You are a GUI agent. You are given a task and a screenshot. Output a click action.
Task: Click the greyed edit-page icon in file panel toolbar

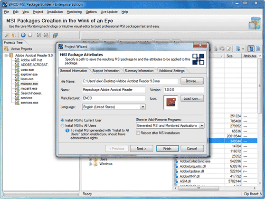click(229, 49)
